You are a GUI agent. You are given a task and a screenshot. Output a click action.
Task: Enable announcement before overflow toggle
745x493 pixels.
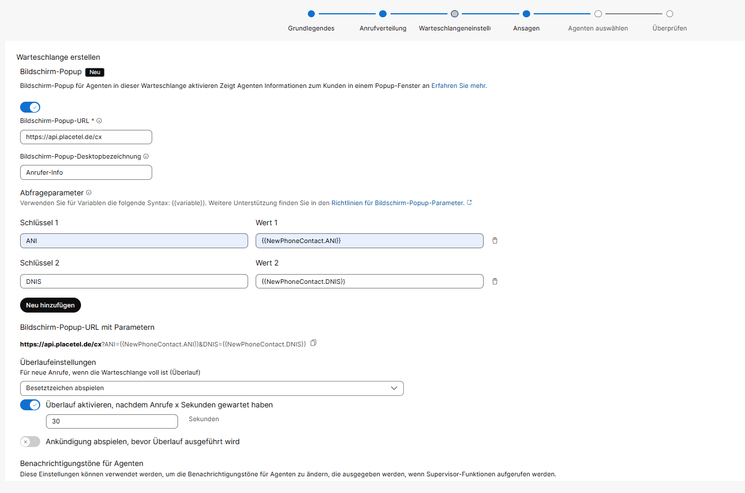[30, 442]
